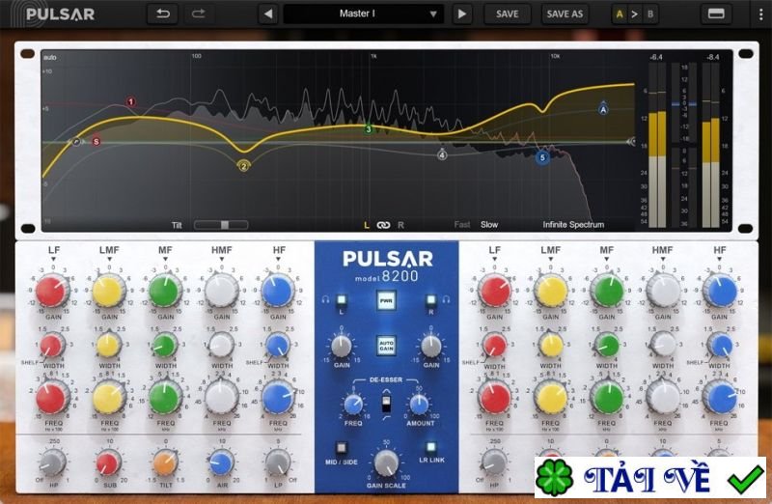
Task: Select EQ band node 4 on the graph
Action: pyautogui.click(x=442, y=155)
